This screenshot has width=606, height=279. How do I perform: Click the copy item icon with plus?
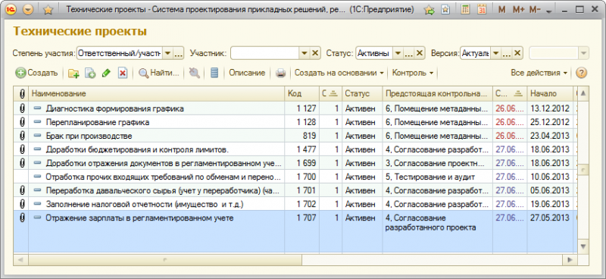90,73
